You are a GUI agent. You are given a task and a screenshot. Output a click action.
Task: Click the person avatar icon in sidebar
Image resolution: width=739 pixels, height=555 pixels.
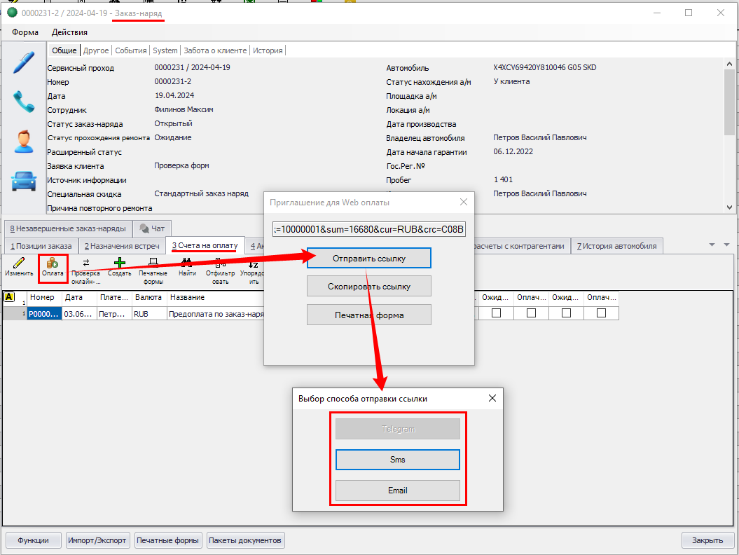pyautogui.click(x=23, y=141)
